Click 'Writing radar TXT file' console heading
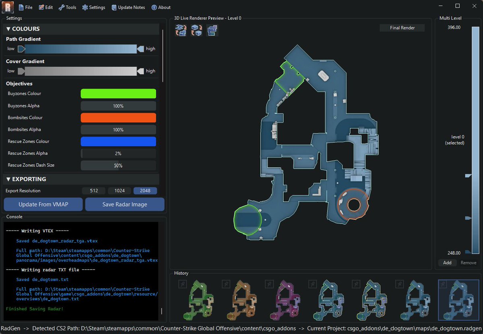Viewport: 483px width, 334px height. tap(50, 270)
